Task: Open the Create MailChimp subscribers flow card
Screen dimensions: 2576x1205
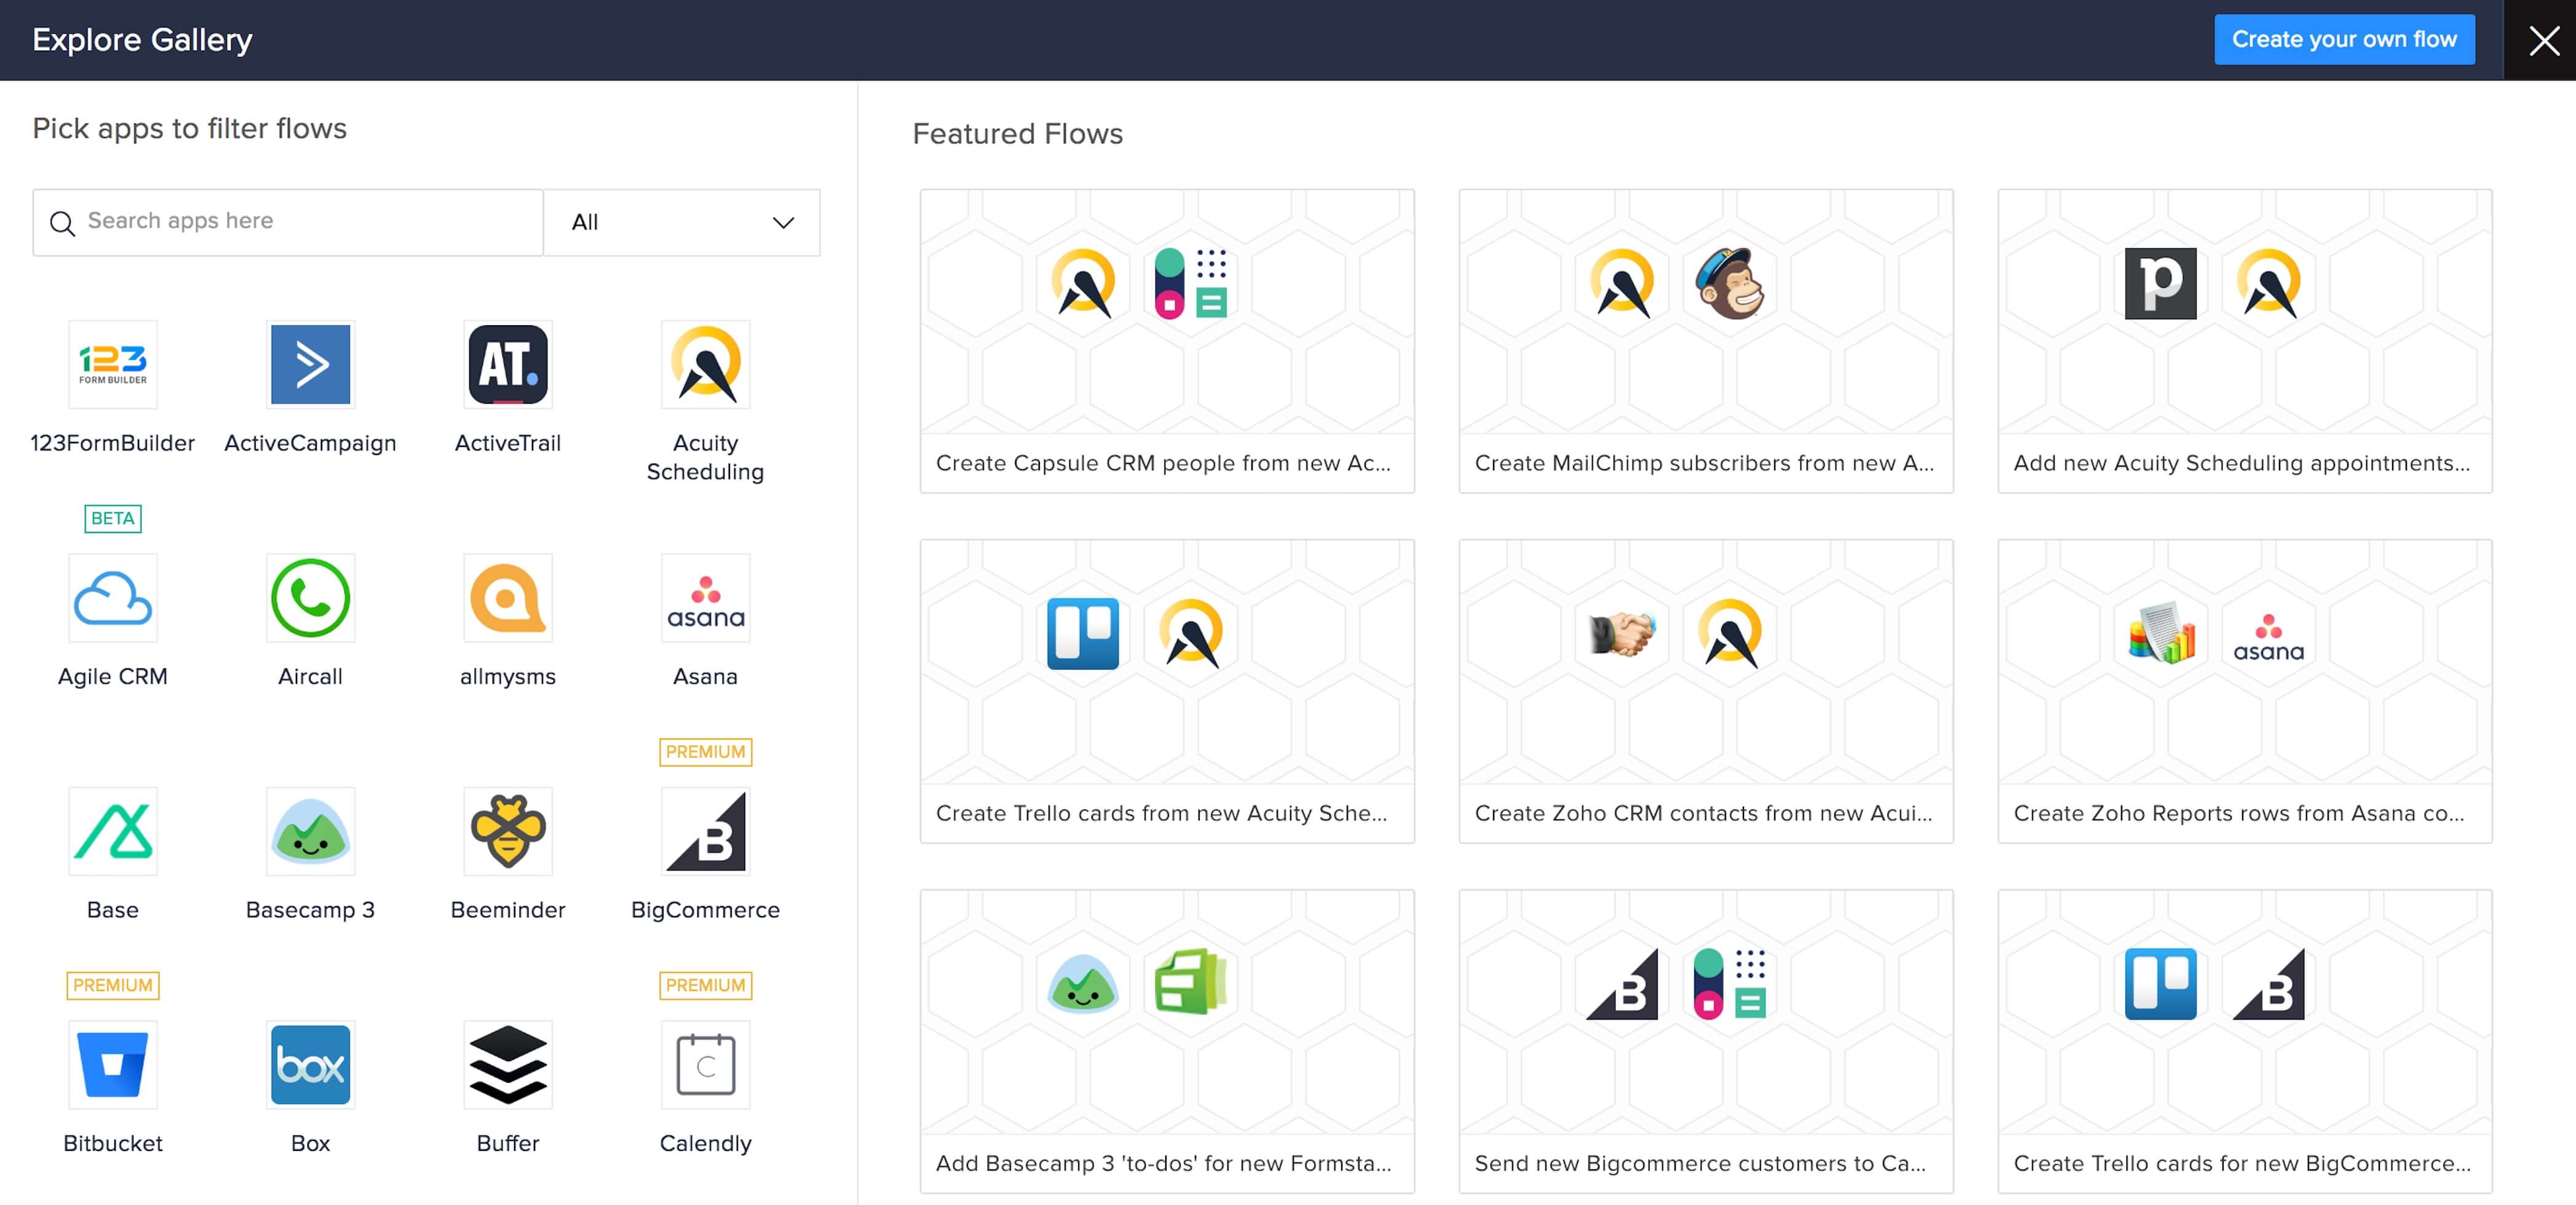Action: (1705, 341)
